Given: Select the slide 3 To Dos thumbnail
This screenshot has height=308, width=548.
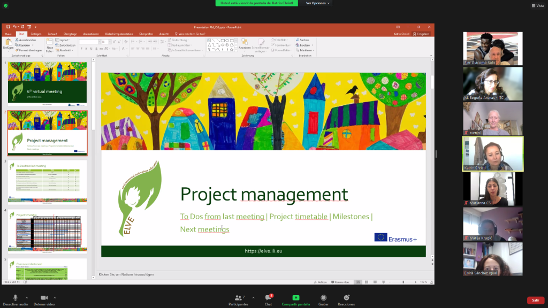Looking at the screenshot, I should [47, 182].
